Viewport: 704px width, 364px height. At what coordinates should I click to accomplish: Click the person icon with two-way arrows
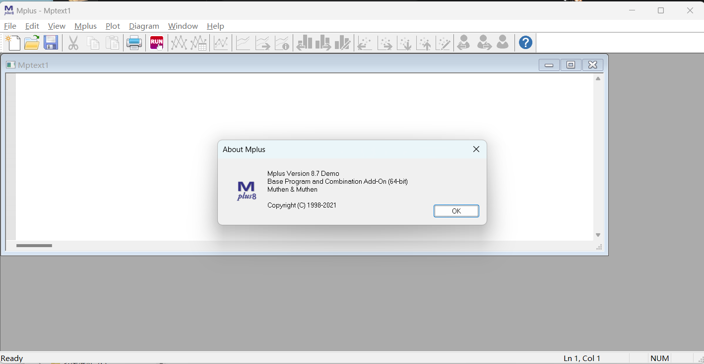(464, 43)
